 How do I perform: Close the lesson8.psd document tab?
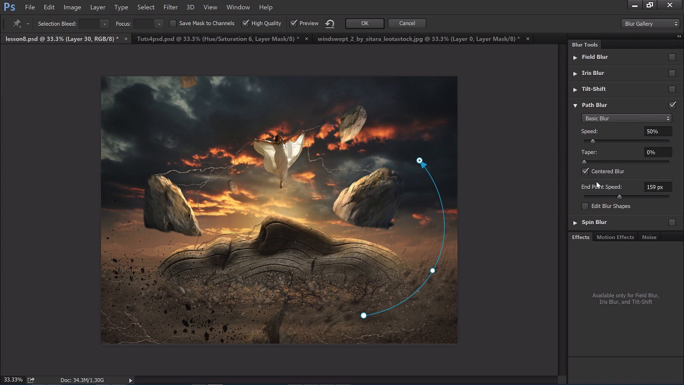126,38
